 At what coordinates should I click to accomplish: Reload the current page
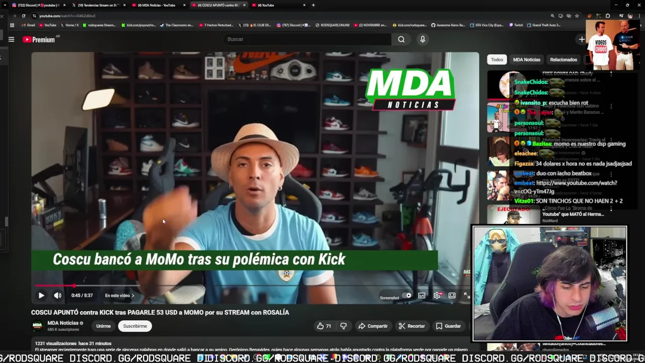click(x=23, y=16)
